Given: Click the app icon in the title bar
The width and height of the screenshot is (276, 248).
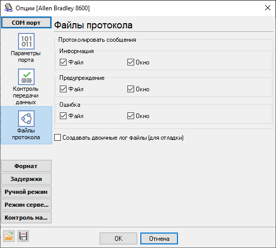Looking at the screenshot, I should pyautogui.click(x=8, y=8).
